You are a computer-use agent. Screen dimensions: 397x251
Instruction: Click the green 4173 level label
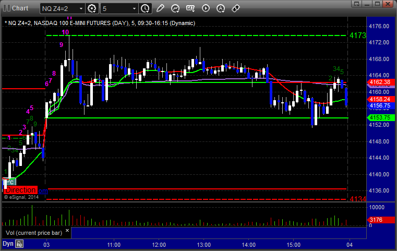(x=357, y=35)
